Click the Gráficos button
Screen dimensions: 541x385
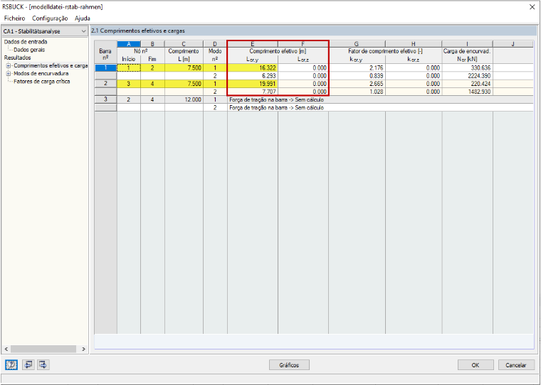(289, 365)
